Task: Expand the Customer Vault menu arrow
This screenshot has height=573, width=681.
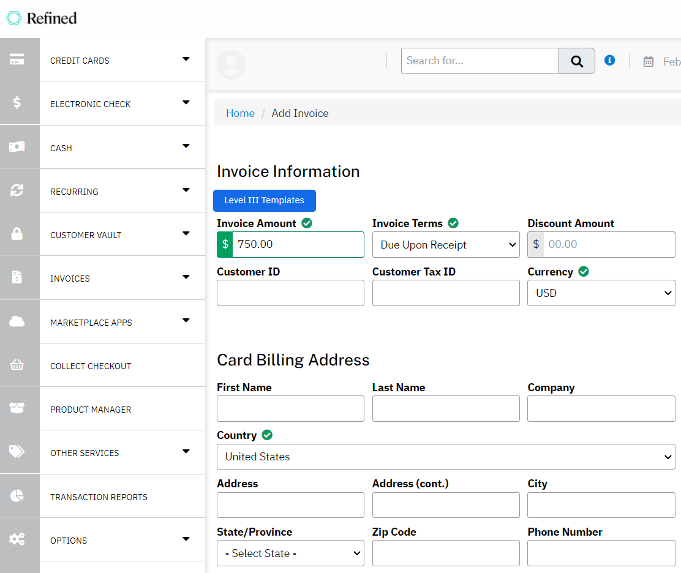Action: 186,233
